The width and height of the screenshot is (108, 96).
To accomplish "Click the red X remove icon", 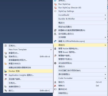I will [55, 86].
